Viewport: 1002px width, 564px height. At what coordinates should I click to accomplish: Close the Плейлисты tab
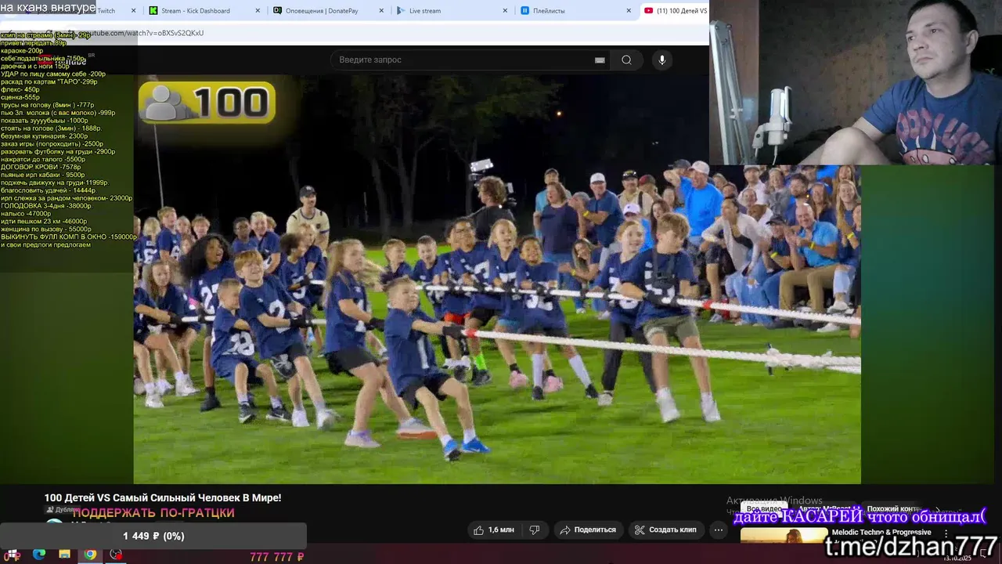[x=629, y=11]
